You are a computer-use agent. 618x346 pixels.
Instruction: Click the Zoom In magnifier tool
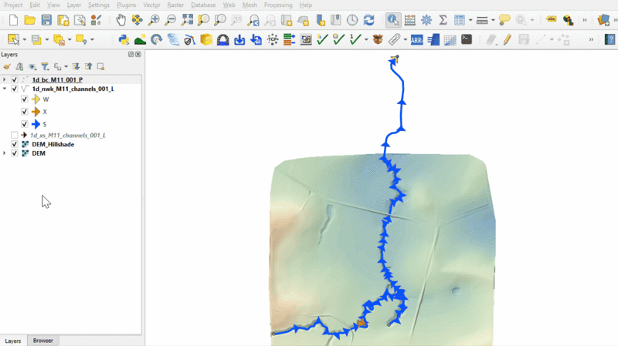pyautogui.click(x=154, y=20)
